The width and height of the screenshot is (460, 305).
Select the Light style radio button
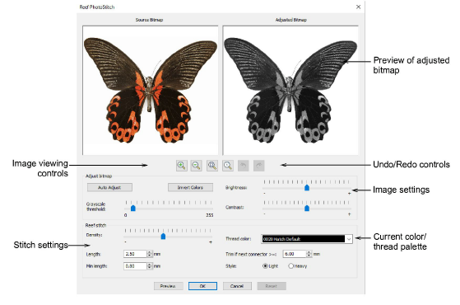(x=265, y=266)
